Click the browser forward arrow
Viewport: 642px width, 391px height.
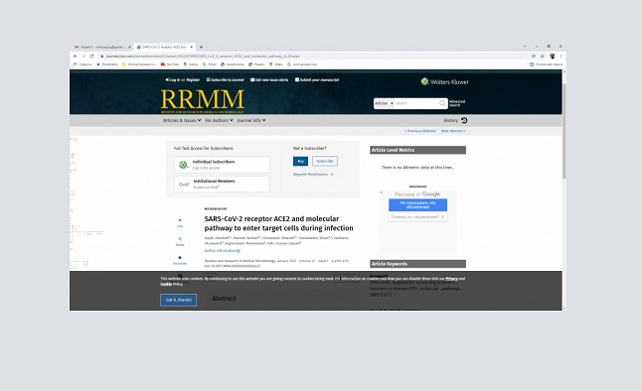pos(83,56)
